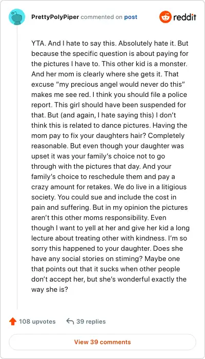Click the "pain and suffering" phrase

point(60,208)
